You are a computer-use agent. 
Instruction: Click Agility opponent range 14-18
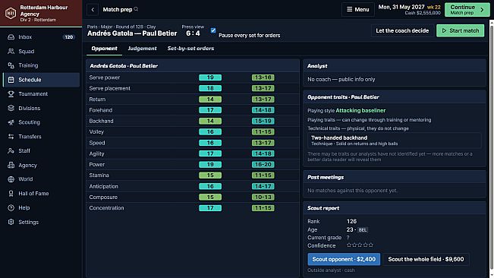(263, 153)
